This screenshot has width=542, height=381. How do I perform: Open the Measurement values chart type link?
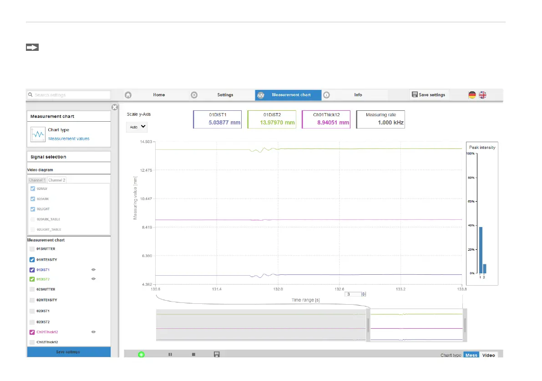[x=69, y=139]
